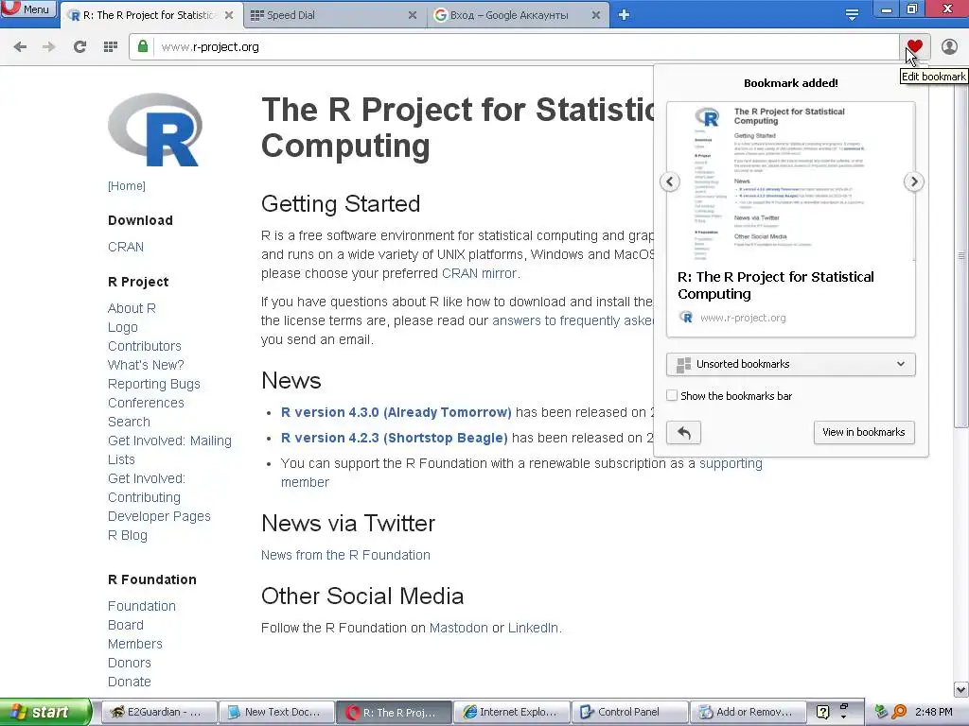969x726 pixels.
Task: Switch to the R Project tab
Action: coord(150,15)
